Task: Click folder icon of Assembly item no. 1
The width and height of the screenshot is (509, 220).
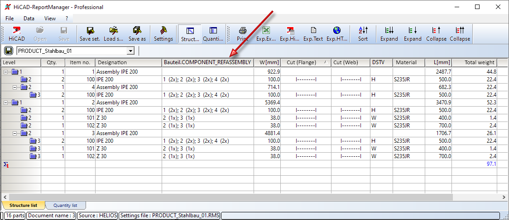Action: click(x=14, y=72)
